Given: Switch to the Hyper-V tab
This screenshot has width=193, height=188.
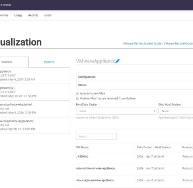Looking at the screenshot, I should coord(49,62).
